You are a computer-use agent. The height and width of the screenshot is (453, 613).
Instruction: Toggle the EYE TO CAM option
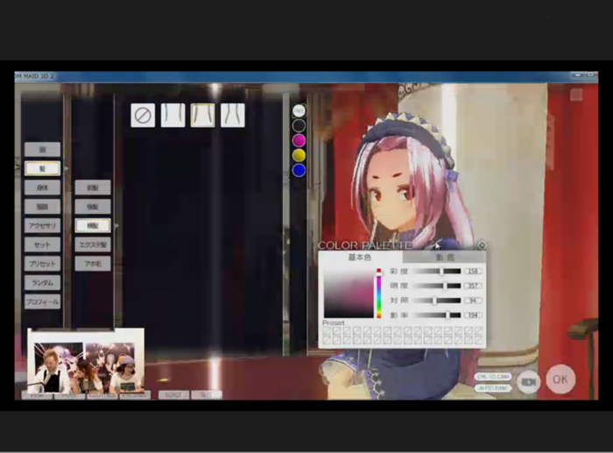(494, 376)
